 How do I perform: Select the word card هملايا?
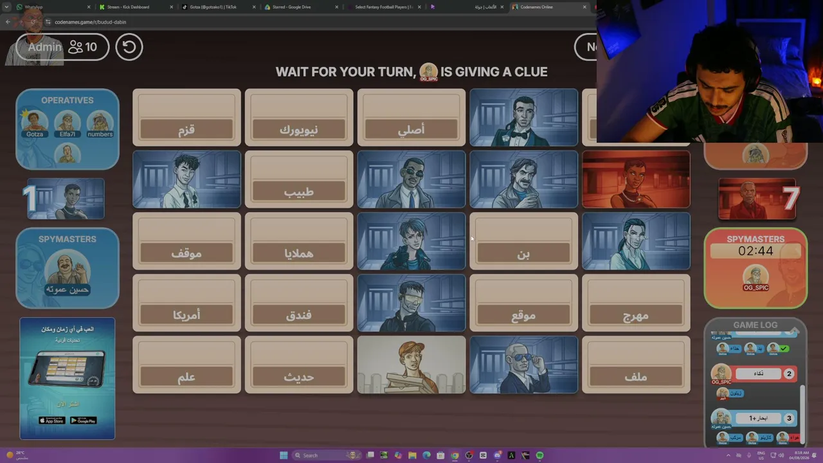299,241
